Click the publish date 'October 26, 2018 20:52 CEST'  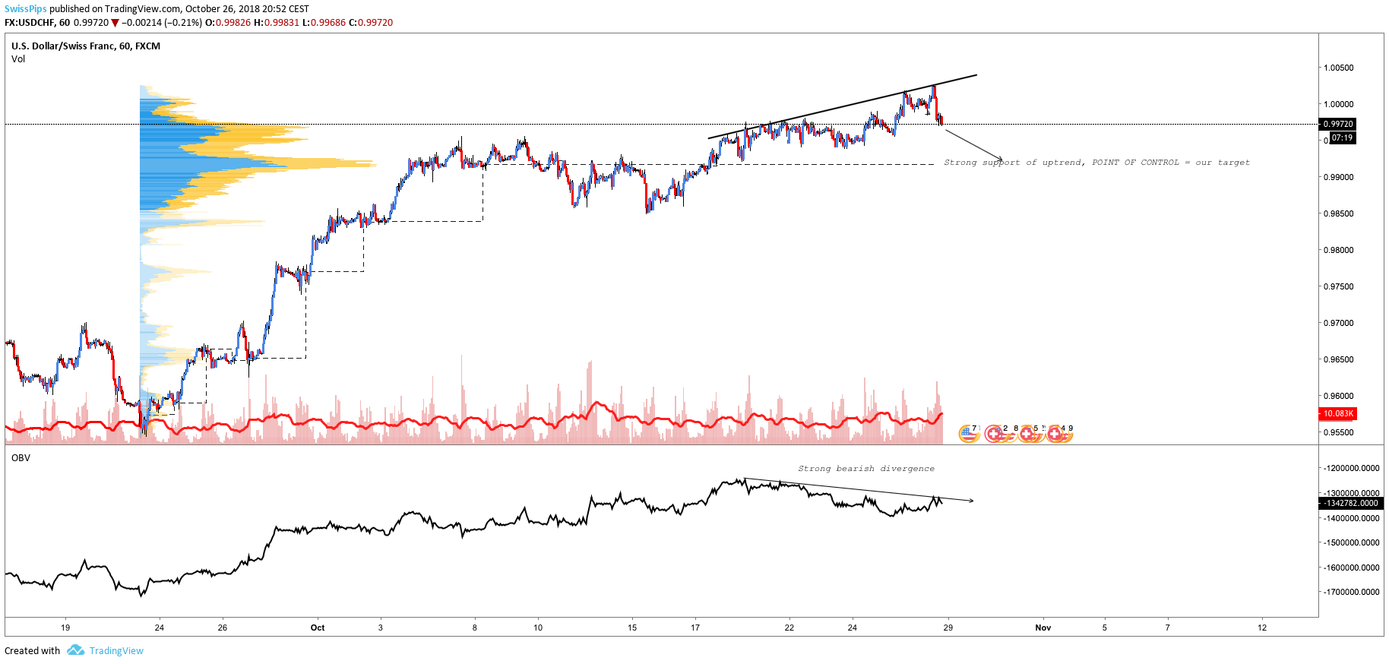pyautogui.click(x=247, y=9)
